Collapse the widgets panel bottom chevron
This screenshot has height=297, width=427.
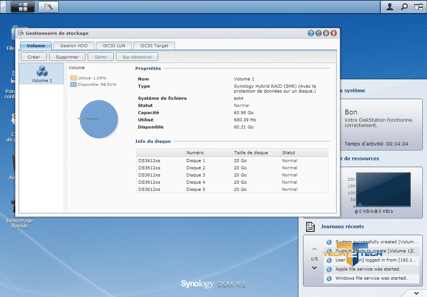416,293
